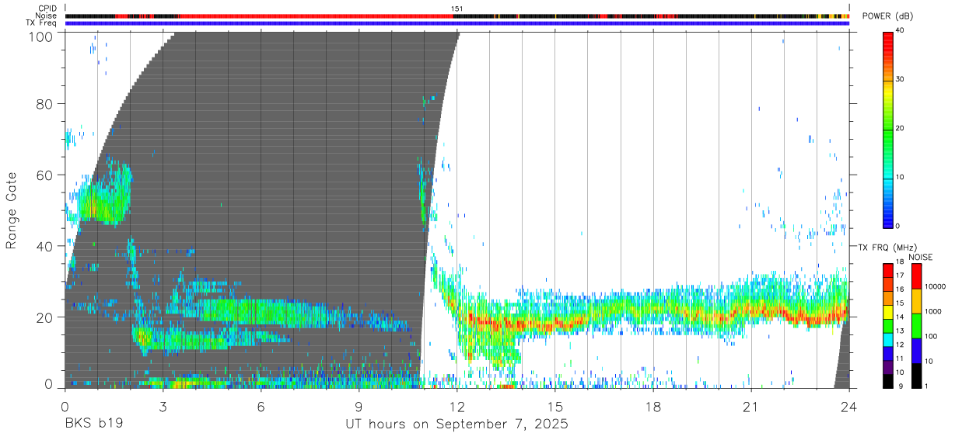The image size is (955, 440).
Task: Click the POWER (dB) legend title
Action: [889, 16]
